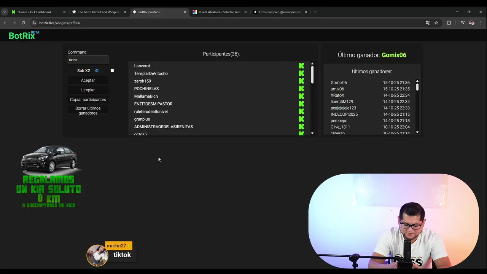Select winner aeajejejeje123 row
The image size is (487, 274).
click(370, 108)
